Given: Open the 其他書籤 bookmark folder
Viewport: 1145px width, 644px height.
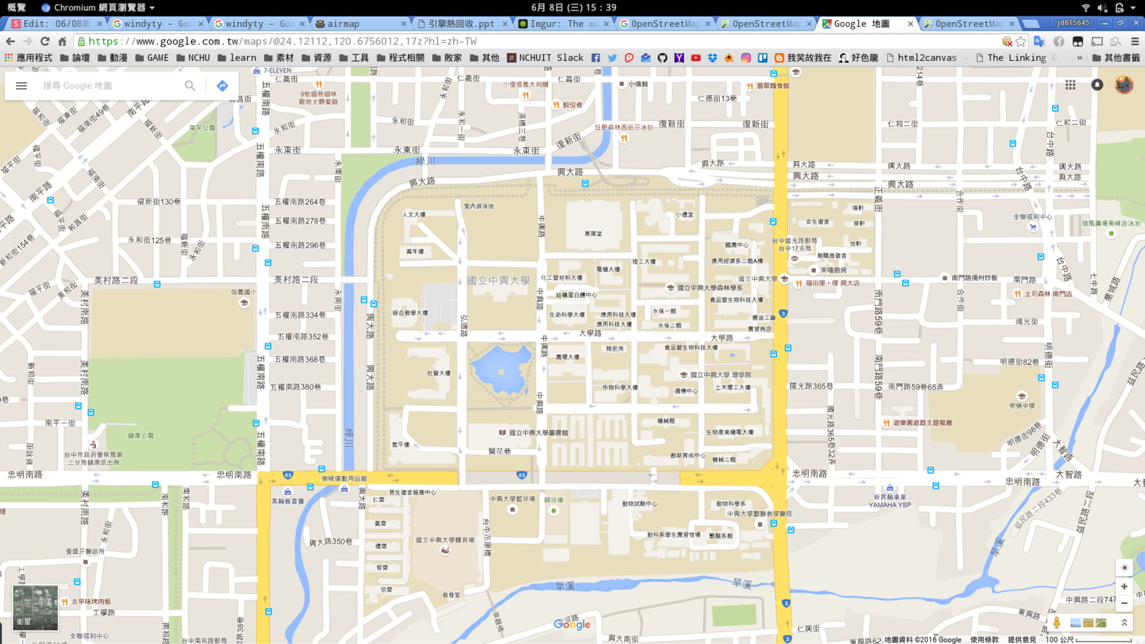Looking at the screenshot, I should coord(1116,58).
